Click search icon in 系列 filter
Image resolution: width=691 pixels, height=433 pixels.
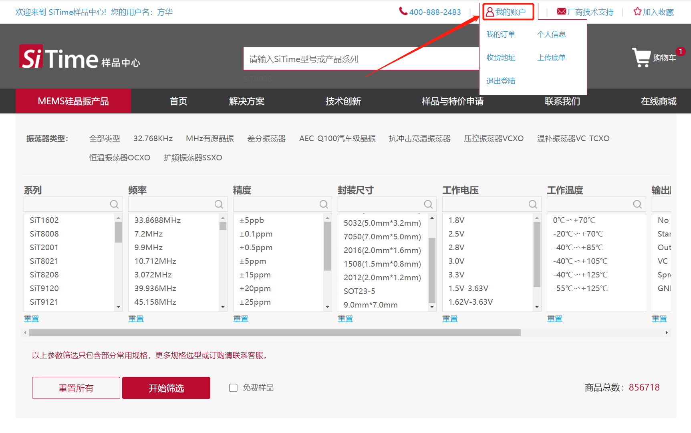point(114,204)
